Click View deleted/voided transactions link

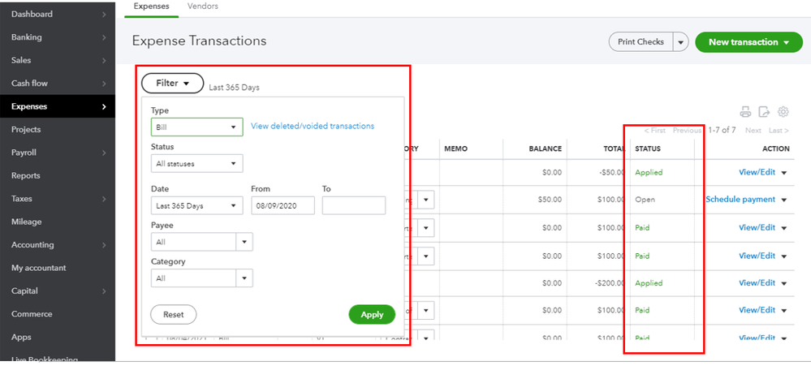[313, 126]
